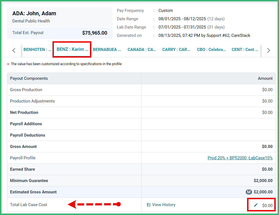Click the Payroll Profile row label
Viewport: 279px width, 215px height.
pyautogui.click(x=23, y=158)
